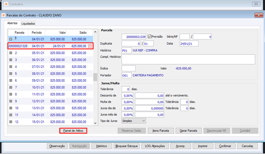Click the Parcelas do Contrato title icon
The height and width of the screenshot is (154, 265).
coord(4,15)
